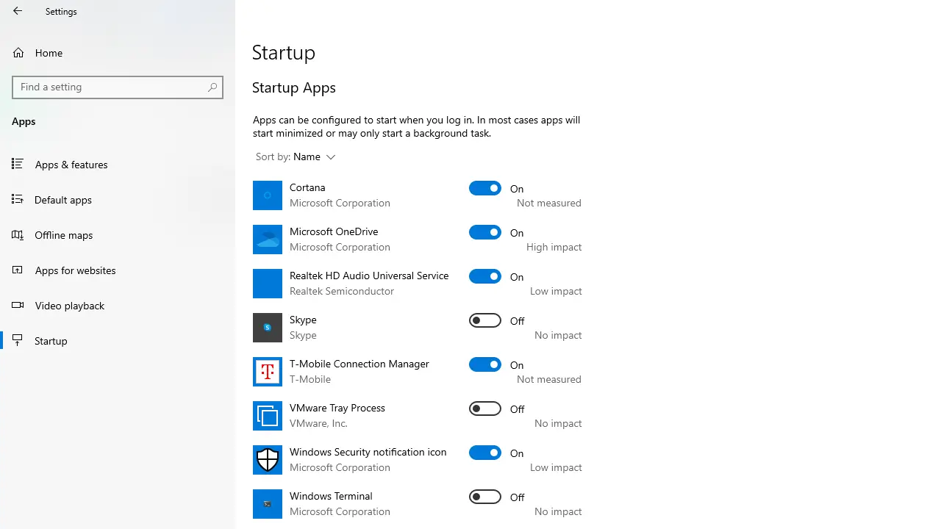
Task: Switch off T-Mobile Connection Manager toggle
Action: 485,364
